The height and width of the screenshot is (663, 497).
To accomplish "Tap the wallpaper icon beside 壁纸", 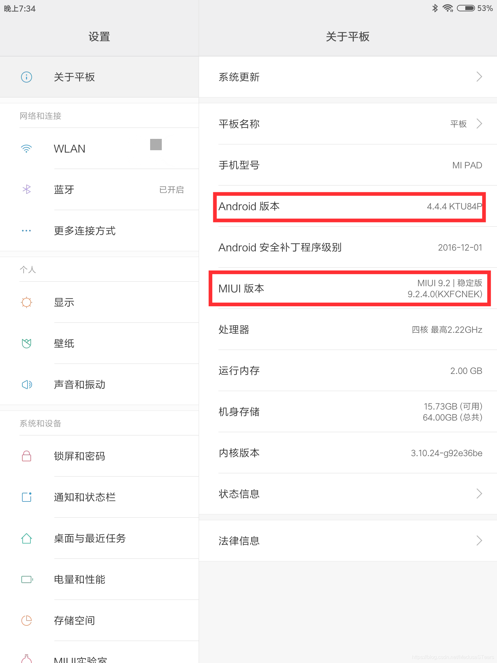I will pyautogui.click(x=27, y=343).
